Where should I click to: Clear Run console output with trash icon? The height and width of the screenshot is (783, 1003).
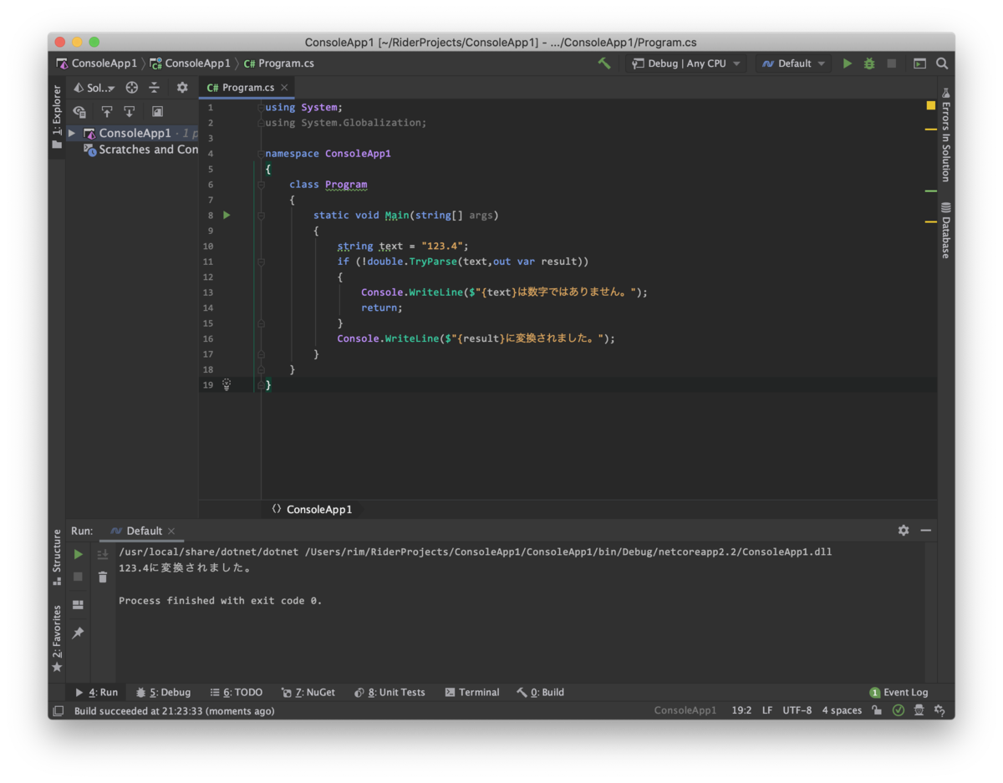(103, 577)
